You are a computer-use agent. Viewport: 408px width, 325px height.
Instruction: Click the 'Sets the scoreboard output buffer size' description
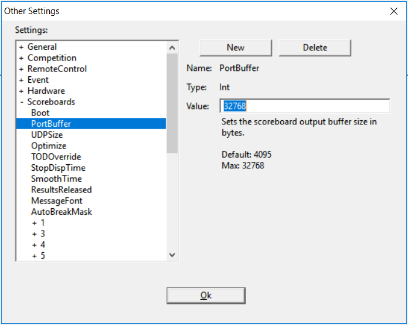point(299,127)
